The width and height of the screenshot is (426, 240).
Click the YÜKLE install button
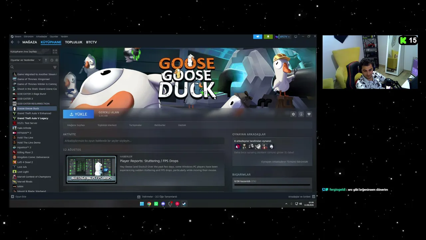click(79, 114)
